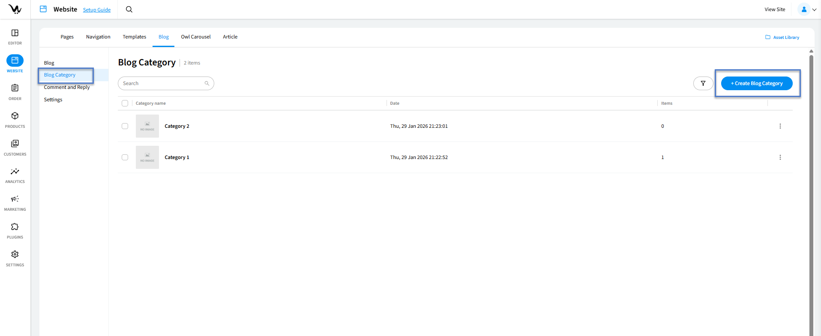The height and width of the screenshot is (336, 821).
Task: Open the Order section icon
Action: click(x=15, y=88)
